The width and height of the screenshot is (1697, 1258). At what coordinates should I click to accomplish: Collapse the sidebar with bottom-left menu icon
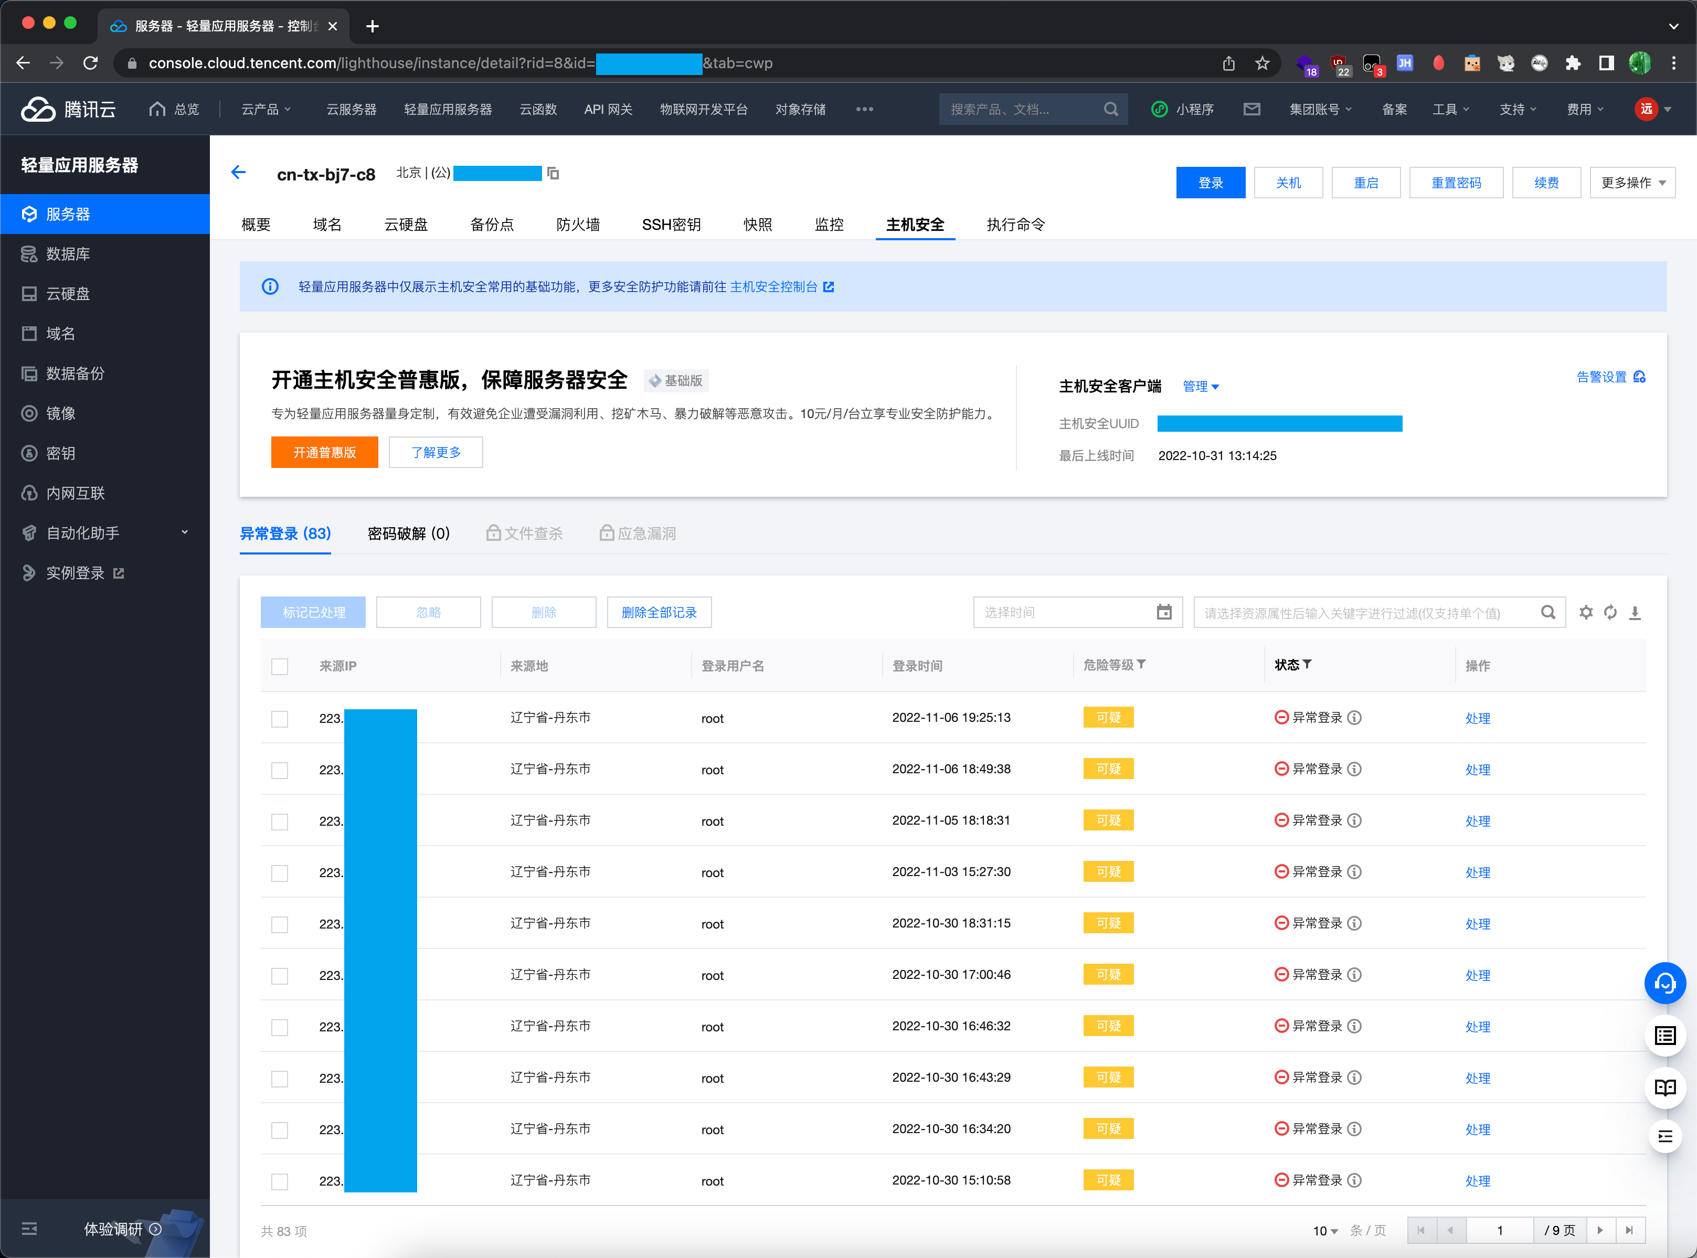(x=29, y=1228)
